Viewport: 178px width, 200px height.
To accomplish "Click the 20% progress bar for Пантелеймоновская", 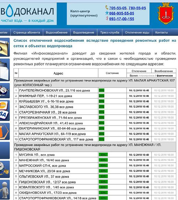I will pos(102,90).
